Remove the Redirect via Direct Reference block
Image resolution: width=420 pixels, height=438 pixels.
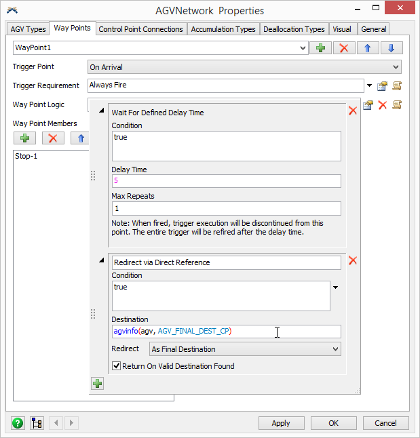tap(352, 261)
